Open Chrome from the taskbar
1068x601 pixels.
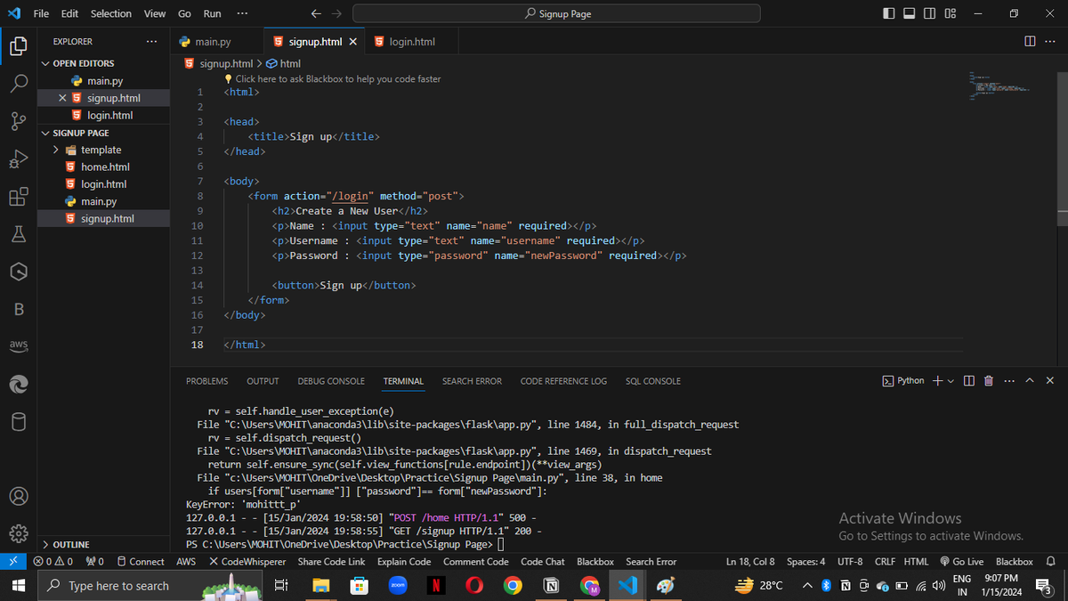point(513,585)
